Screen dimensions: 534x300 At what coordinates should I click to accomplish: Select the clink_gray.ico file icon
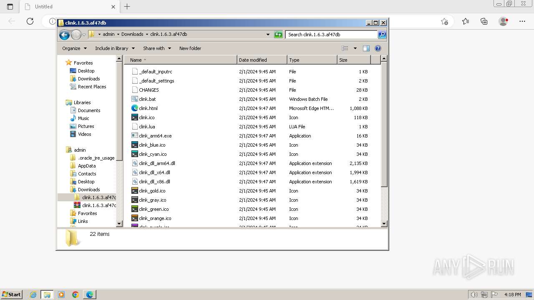135,200
